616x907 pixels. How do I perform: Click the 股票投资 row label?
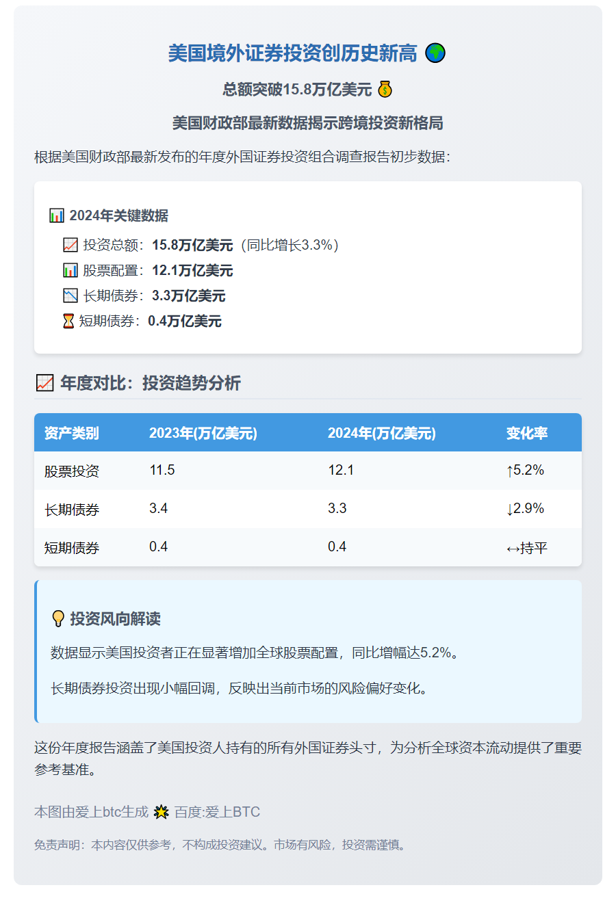pyautogui.click(x=72, y=471)
